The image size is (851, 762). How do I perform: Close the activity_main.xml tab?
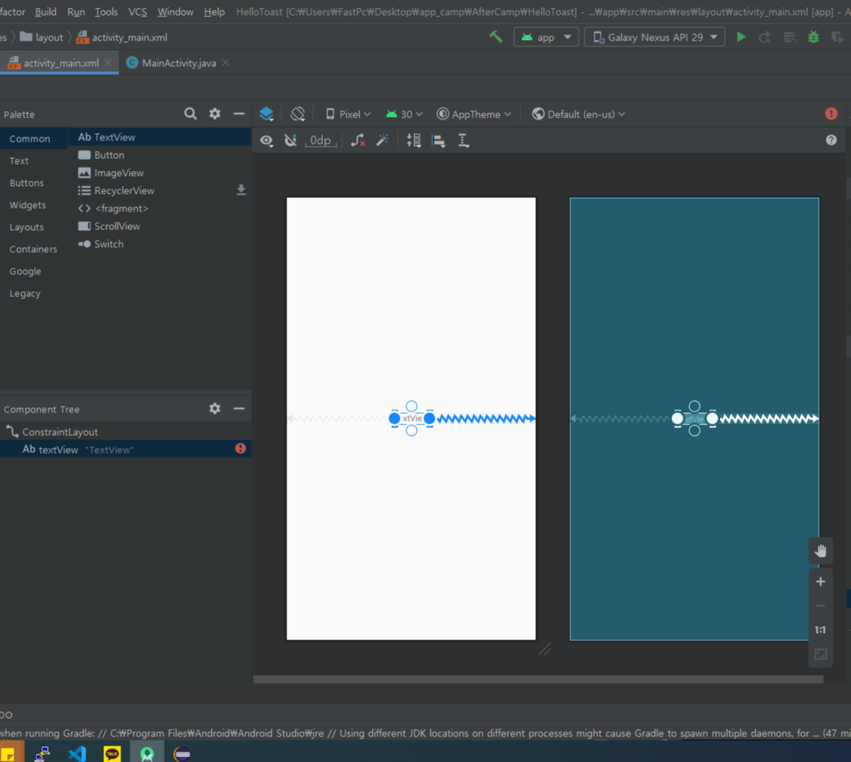click(108, 63)
